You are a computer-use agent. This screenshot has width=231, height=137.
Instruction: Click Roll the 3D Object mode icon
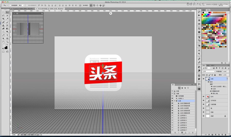click(x=94, y=5)
